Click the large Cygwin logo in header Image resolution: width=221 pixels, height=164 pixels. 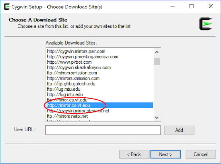click(206, 24)
